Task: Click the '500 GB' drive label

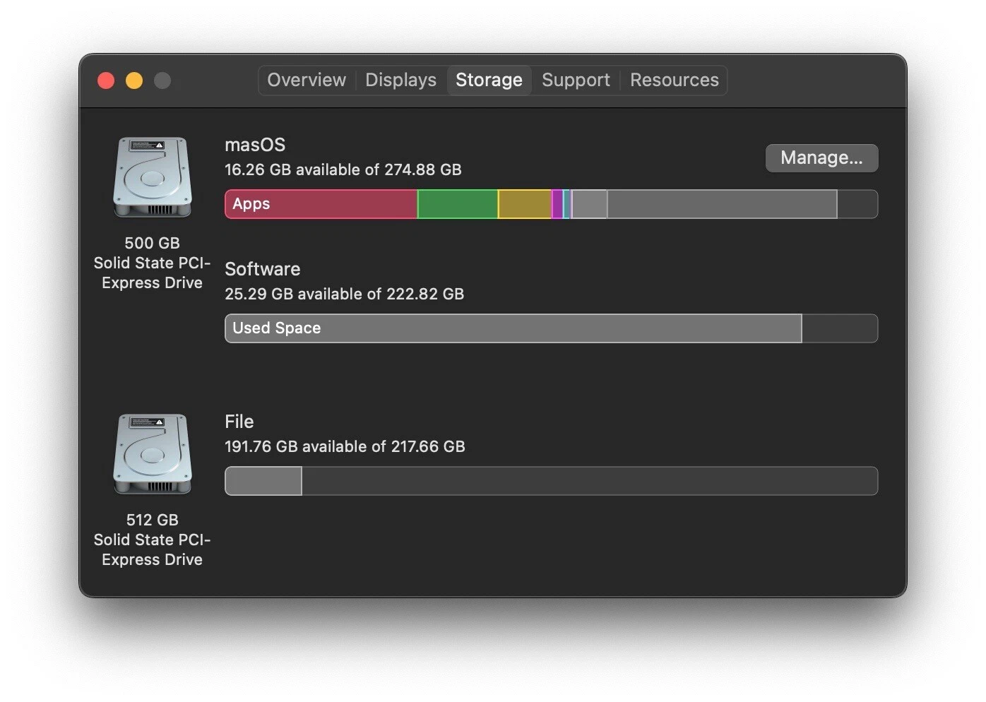Action: [153, 243]
